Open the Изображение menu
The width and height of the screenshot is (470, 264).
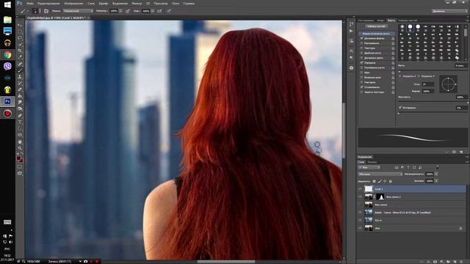tap(73, 4)
